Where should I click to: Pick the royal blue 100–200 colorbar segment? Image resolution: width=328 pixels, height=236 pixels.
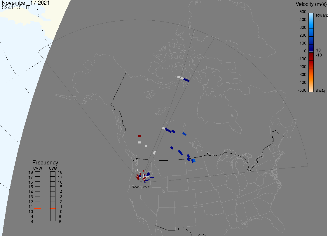[311, 40]
